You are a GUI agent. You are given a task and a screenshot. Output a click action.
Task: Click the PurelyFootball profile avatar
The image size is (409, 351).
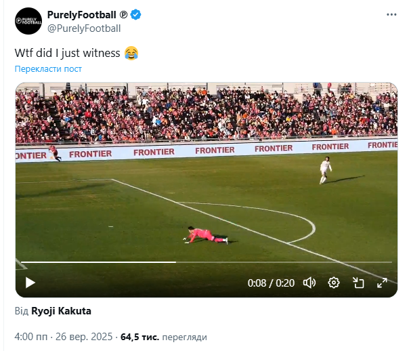[27, 21]
